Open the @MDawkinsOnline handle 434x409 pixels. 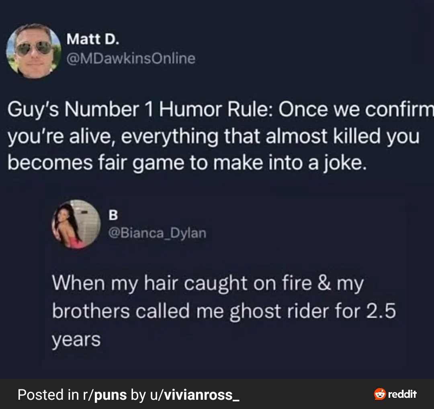[x=131, y=58]
